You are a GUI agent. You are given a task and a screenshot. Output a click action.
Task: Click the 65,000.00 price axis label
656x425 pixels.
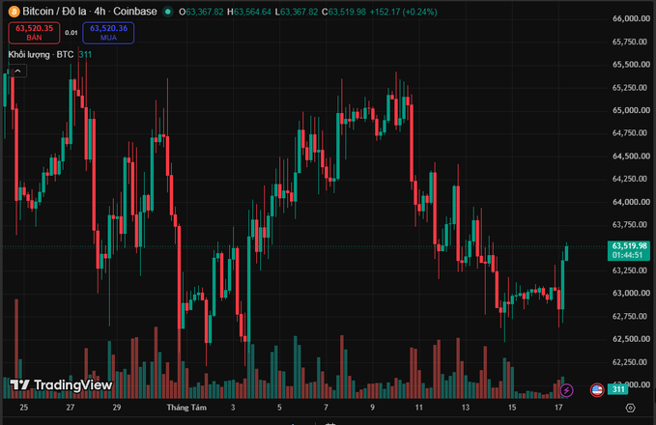tap(631, 110)
